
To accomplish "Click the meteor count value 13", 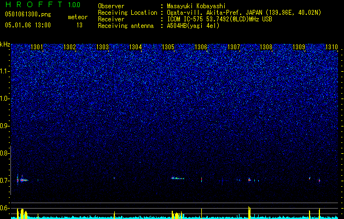I will pos(79,25).
